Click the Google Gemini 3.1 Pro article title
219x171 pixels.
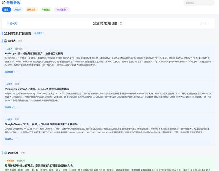[41, 124]
